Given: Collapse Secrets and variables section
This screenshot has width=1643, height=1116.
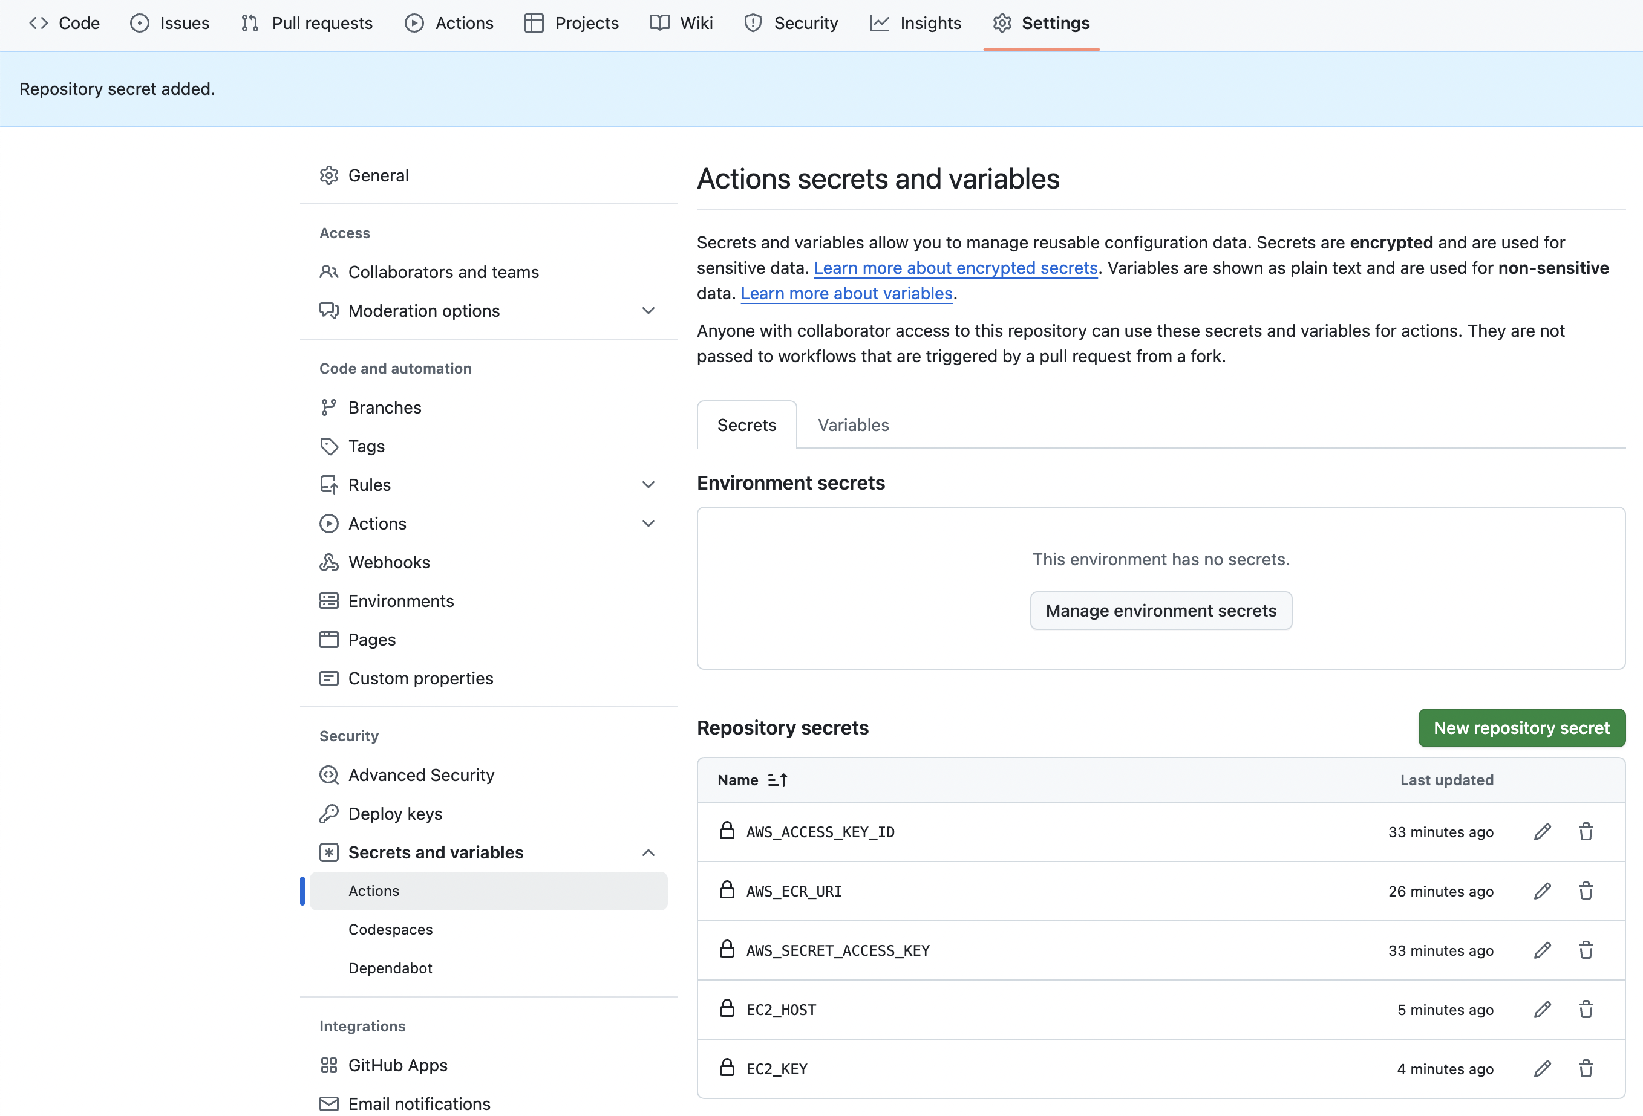Looking at the screenshot, I should [648, 852].
